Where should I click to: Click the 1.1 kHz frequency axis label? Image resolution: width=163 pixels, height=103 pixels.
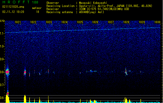[2, 33]
